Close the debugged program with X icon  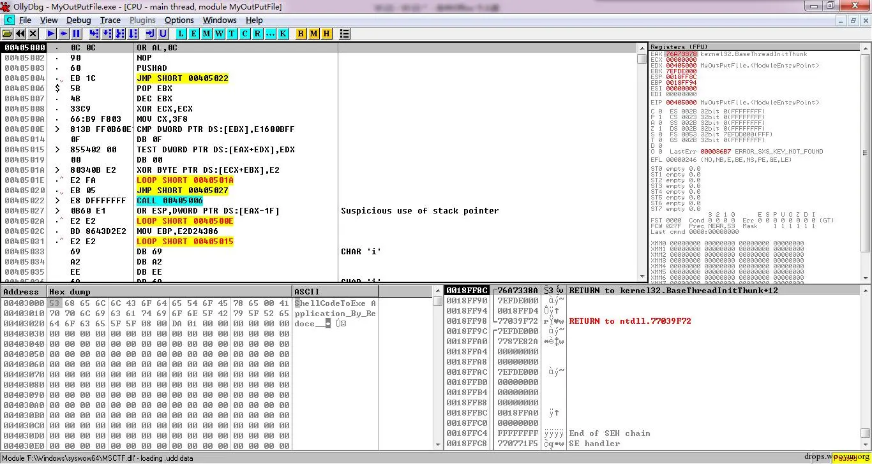[x=33, y=34]
